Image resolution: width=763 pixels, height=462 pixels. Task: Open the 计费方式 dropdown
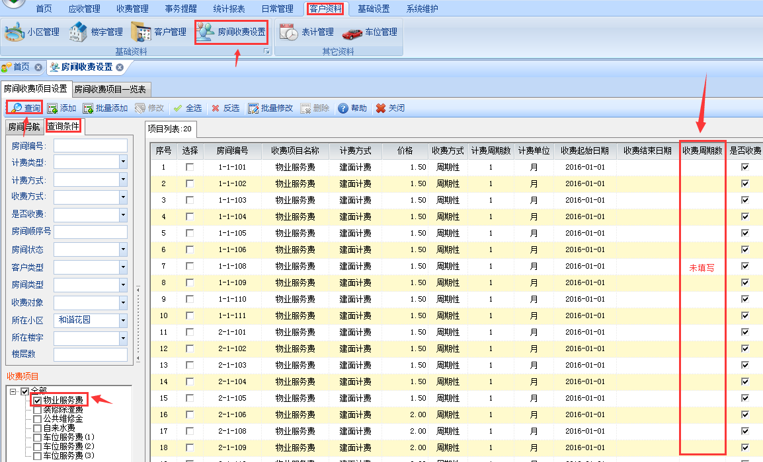(x=123, y=180)
